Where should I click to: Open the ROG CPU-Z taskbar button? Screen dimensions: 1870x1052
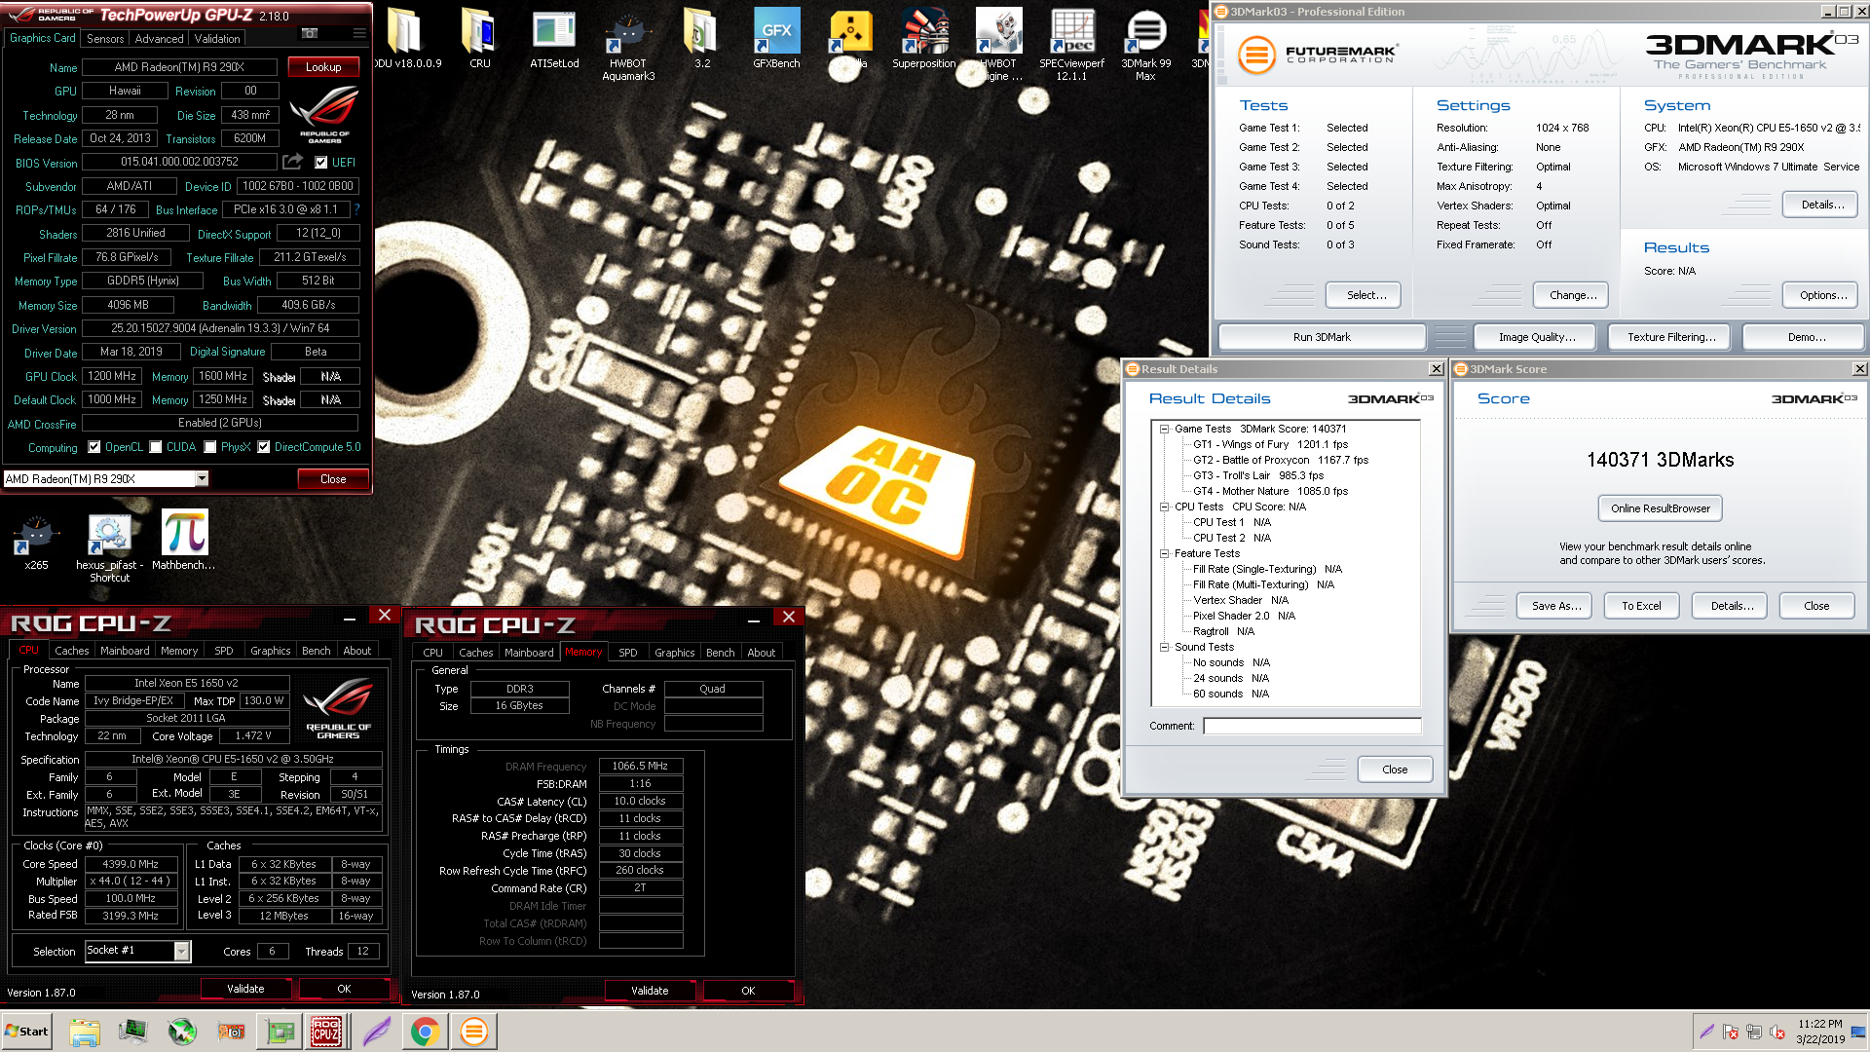tap(326, 1032)
